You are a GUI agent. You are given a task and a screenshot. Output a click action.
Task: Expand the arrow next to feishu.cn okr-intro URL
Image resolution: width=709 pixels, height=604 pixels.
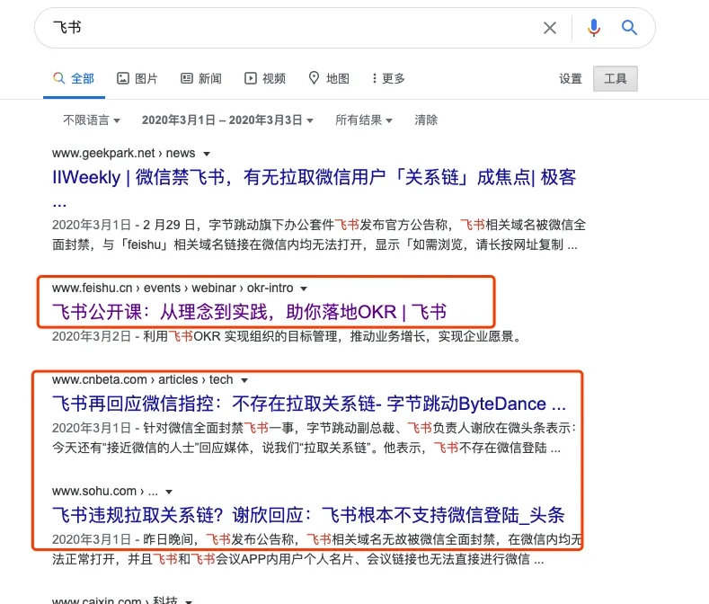pos(304,289)
